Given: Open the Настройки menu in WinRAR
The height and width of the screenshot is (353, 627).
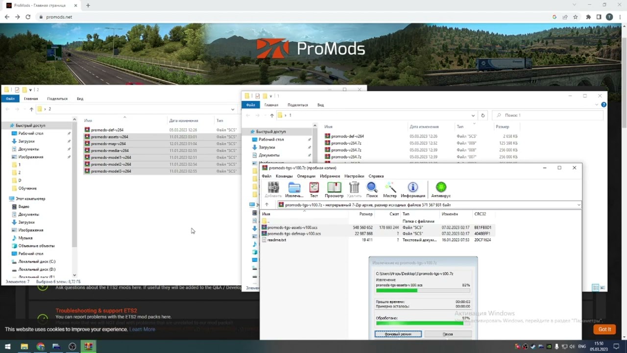Looking at the screenshot, I should 354,176.
